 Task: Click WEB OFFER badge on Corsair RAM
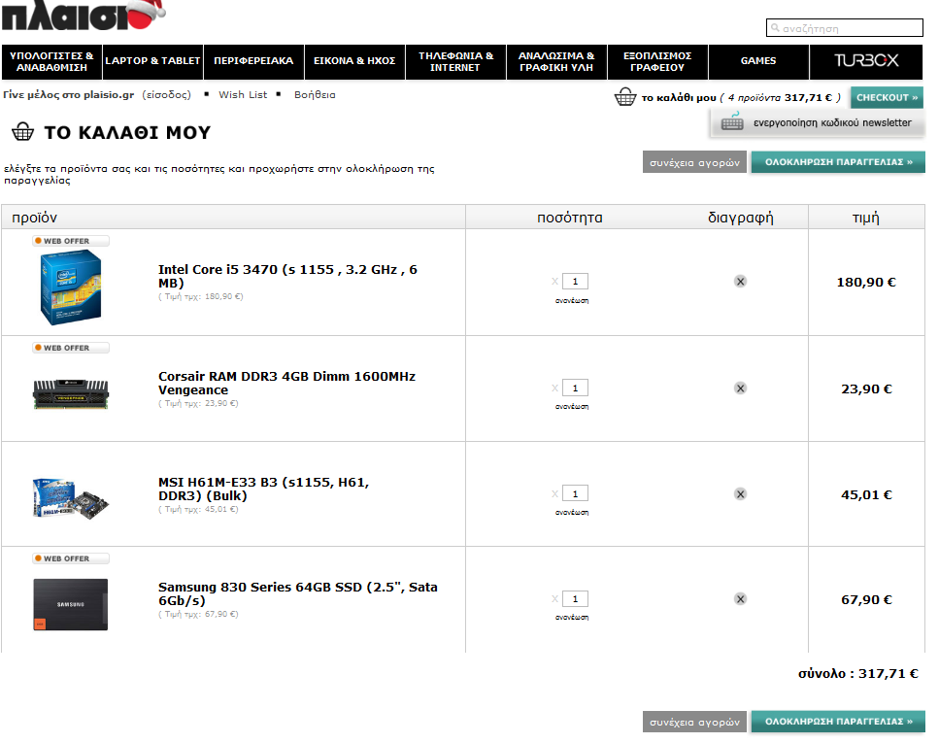click(x=71, y=348)
